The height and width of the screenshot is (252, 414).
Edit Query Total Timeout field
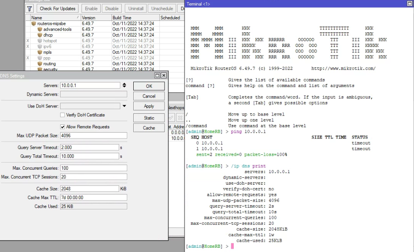[89, 156]
